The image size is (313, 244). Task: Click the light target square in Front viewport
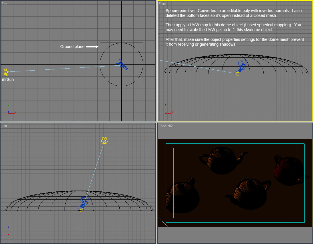(238, 74)
